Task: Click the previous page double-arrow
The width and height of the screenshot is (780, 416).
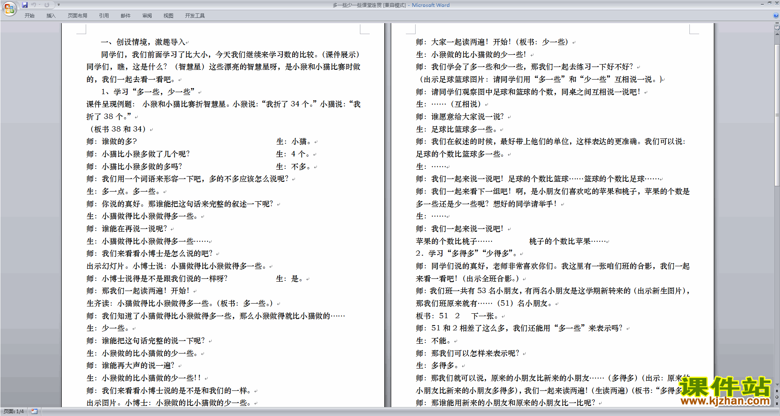Action: 777,391
